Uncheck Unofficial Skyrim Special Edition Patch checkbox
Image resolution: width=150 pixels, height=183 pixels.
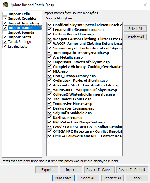point(49,25)
